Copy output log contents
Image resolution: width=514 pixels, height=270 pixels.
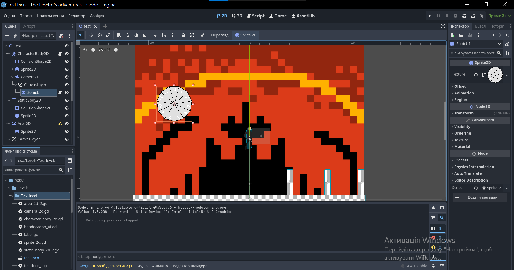pyautogui.click(x=442, y=208)
